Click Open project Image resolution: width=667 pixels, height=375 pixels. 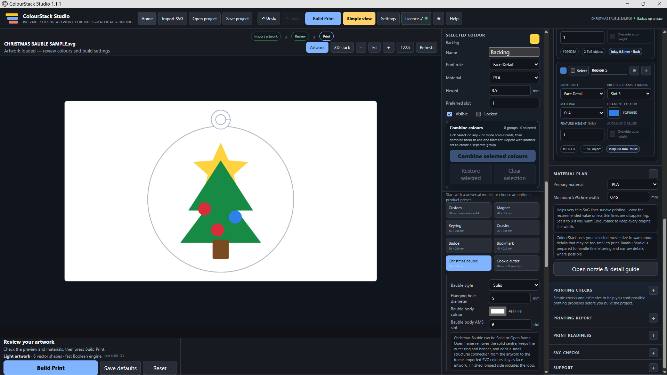point(204,19)
